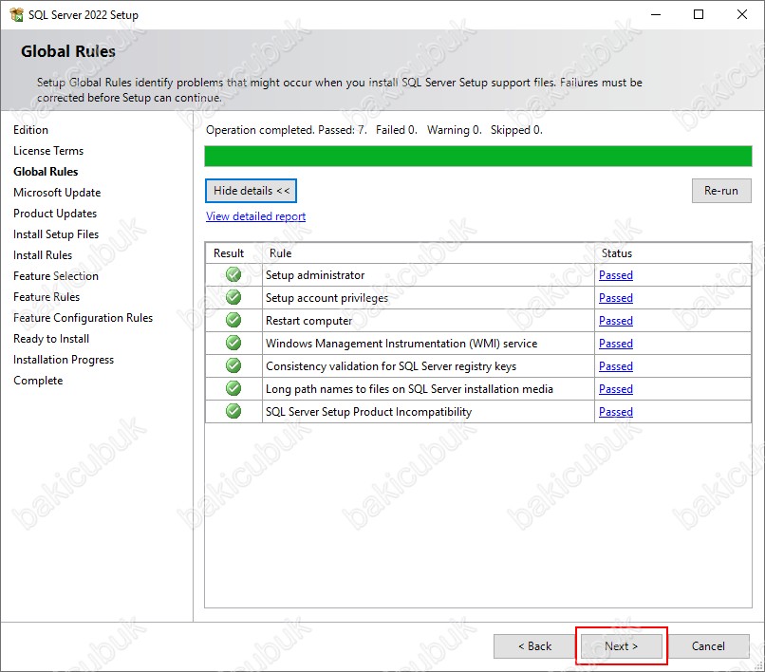Image resolution: width=765 pixels, height=672 pixels.
Task: Collapse the list with Hide details button
Action: [251, 191]
